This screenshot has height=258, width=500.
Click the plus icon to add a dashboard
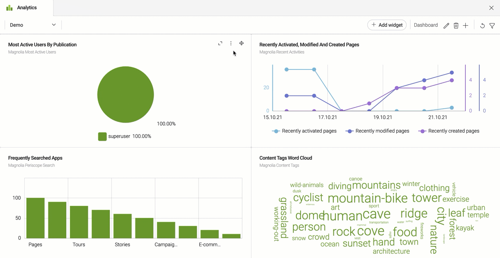[x=466, y=25]
